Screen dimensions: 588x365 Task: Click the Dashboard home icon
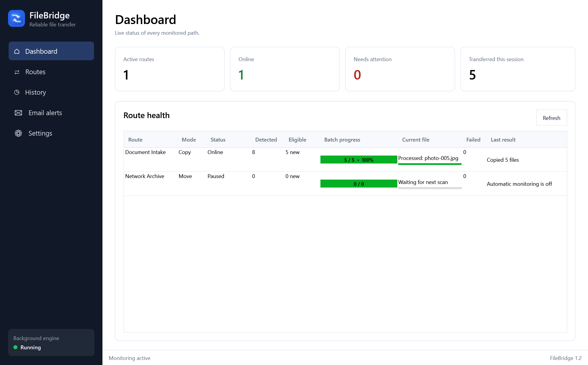(x=17, y=51)
